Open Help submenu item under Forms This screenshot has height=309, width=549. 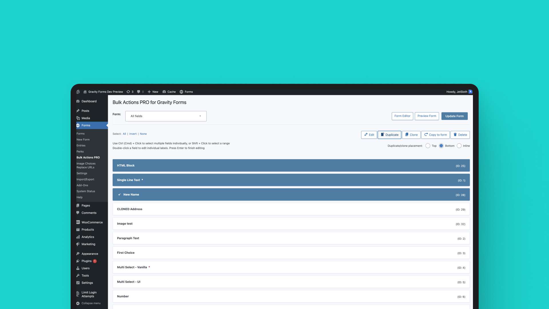click(x=79, y=197)
